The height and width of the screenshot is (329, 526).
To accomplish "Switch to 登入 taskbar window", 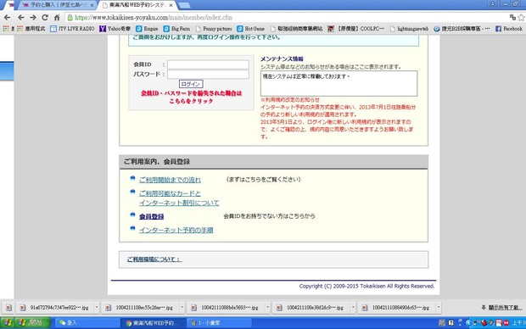I will 87,323.
